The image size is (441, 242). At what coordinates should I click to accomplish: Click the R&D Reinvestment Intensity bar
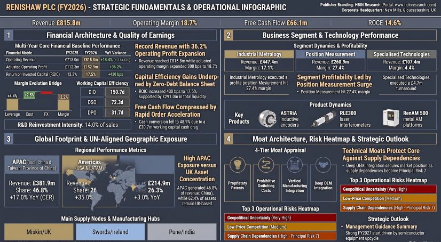click(68, 125)
